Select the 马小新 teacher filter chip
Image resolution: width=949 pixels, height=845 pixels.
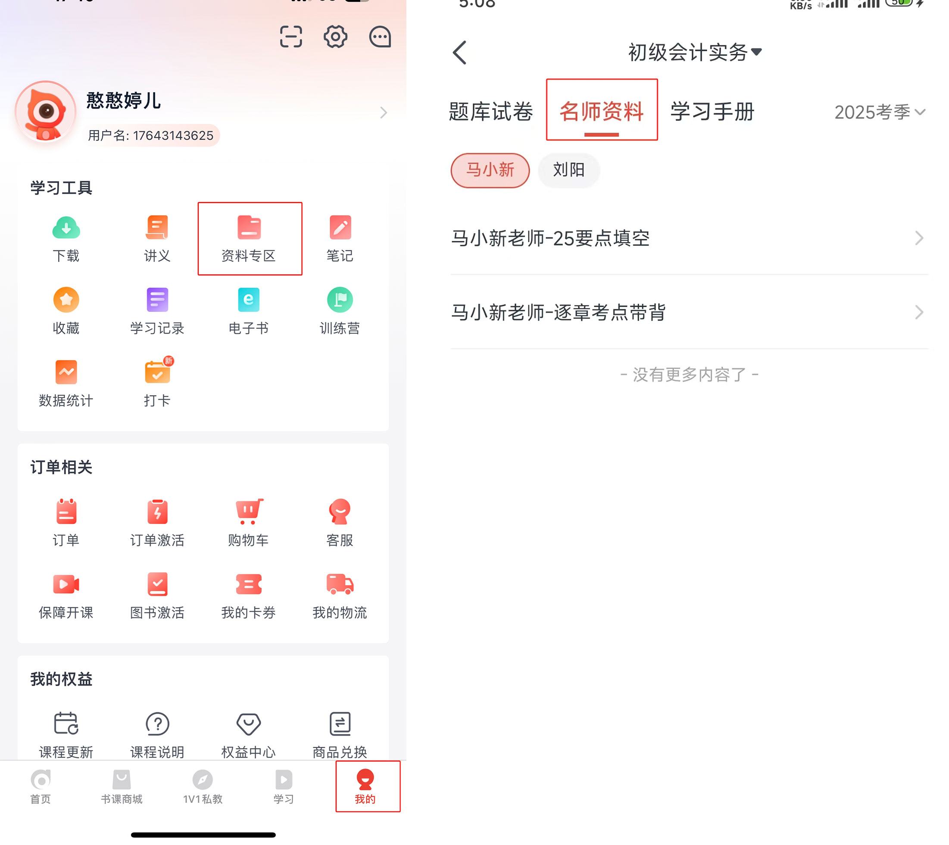pyautogui.click(x=490, y=170)
